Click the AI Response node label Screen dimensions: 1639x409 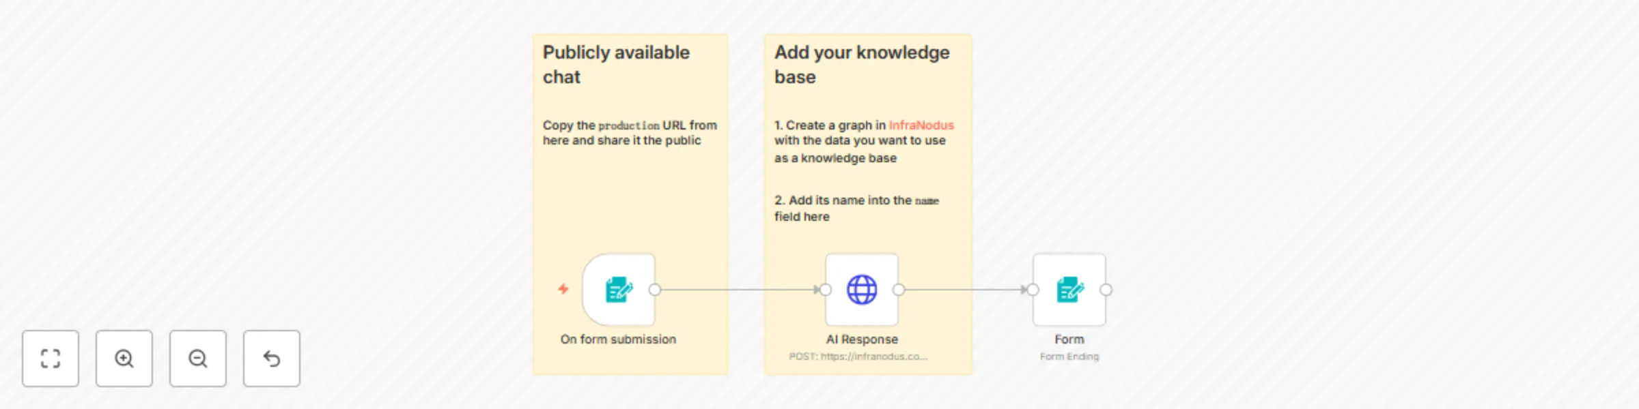click(862, 339)
